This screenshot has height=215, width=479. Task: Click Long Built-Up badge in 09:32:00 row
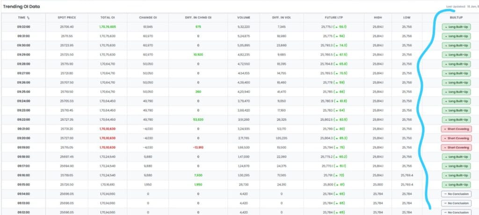coord(455,27)
